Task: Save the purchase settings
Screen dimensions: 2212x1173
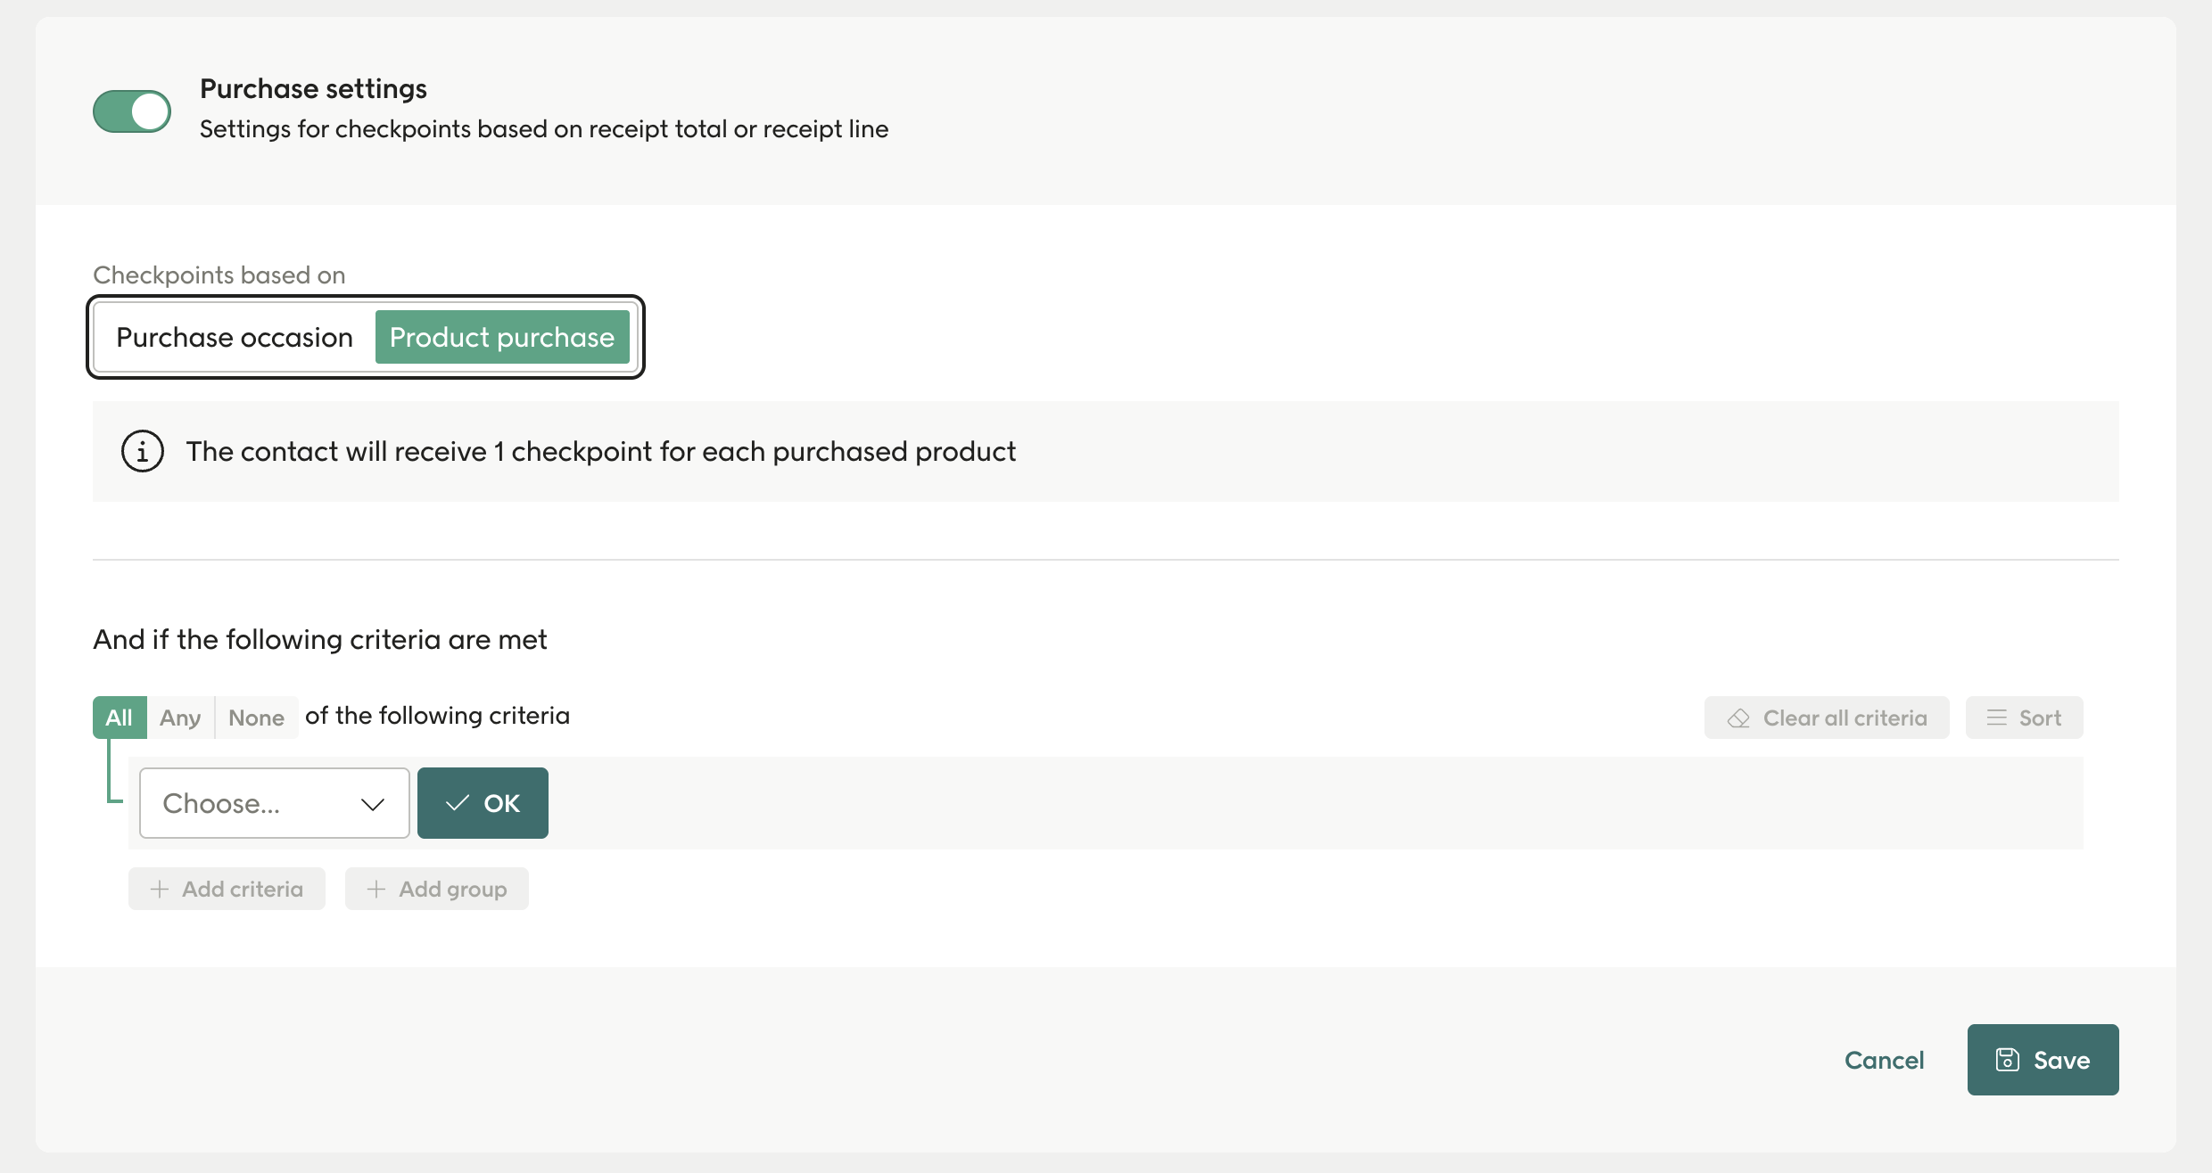Action: pyautogui.click(x=2043, y=1060)
